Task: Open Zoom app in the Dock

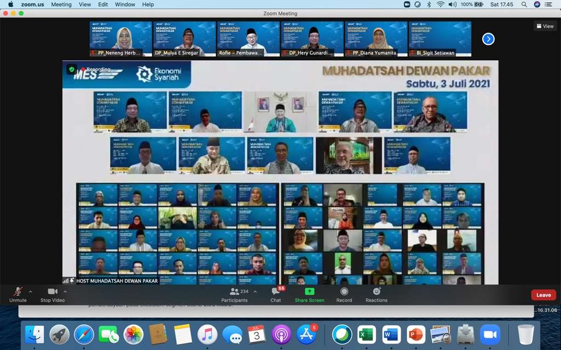Action: coord(490,335)
